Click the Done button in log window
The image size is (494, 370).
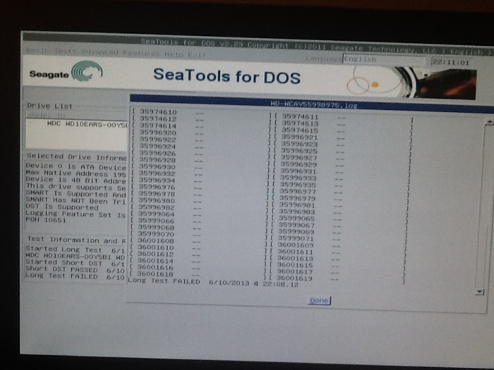(x=320, y=300)
